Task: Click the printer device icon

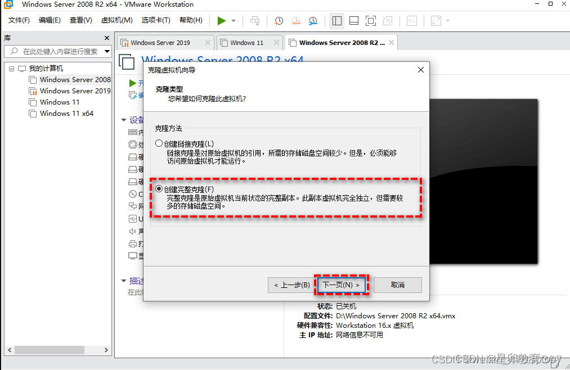Action: tap(133, 243)
